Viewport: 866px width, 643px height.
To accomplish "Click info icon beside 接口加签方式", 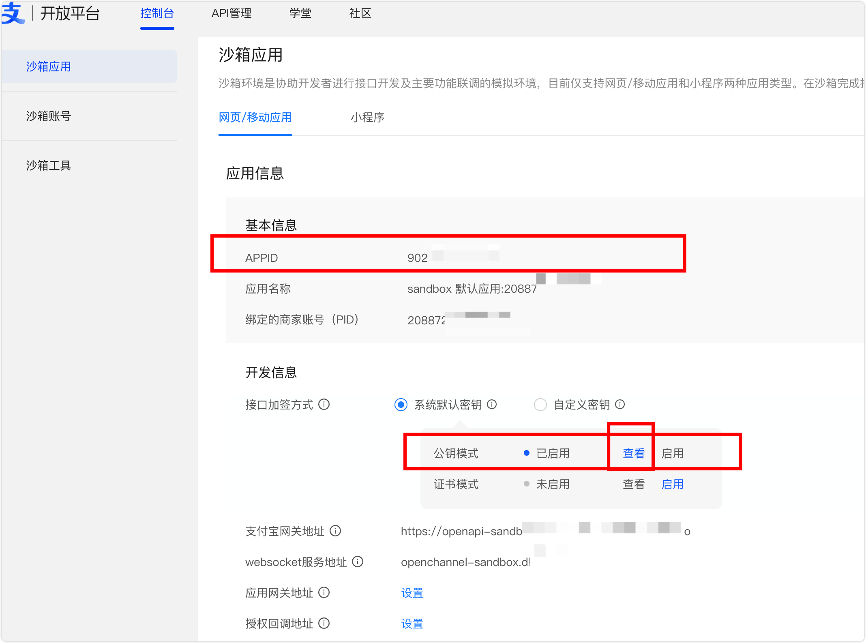I will click(324, 404).
